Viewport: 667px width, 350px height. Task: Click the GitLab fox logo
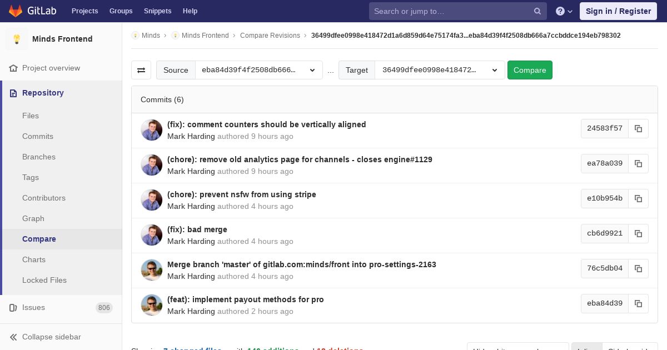16,11
